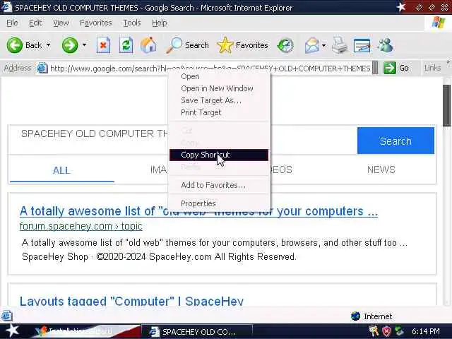Viewport: 452px width, 339px height.
Task: Click the status bar page icon
Action: click(7, 316)
